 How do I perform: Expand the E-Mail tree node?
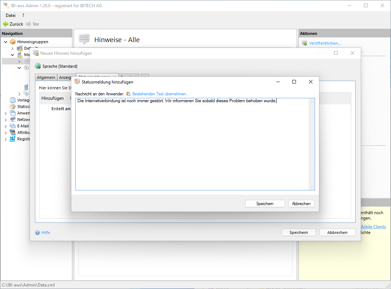click(5, 126)
